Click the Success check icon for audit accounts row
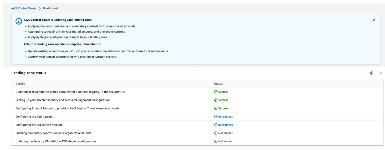 pyautogui.click(x=215, y=92)
